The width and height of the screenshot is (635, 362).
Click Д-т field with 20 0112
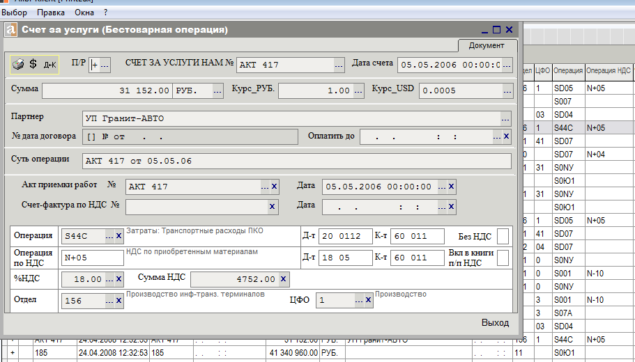(346, 236)
